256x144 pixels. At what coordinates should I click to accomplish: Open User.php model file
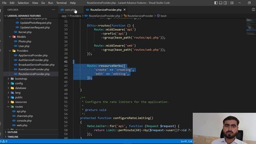(24, 46)
